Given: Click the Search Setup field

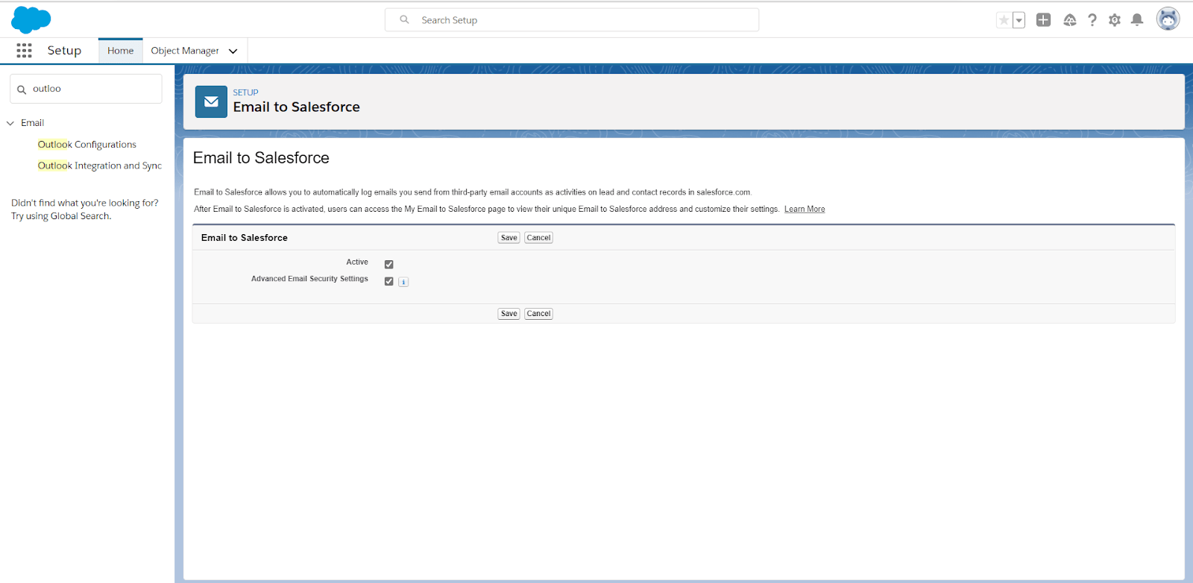Looking at the screenshot, I should click(572, 20).
